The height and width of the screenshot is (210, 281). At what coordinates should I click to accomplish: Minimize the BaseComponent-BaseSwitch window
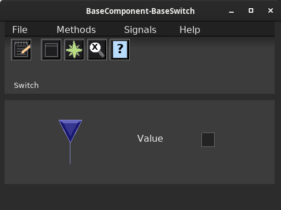231,11
